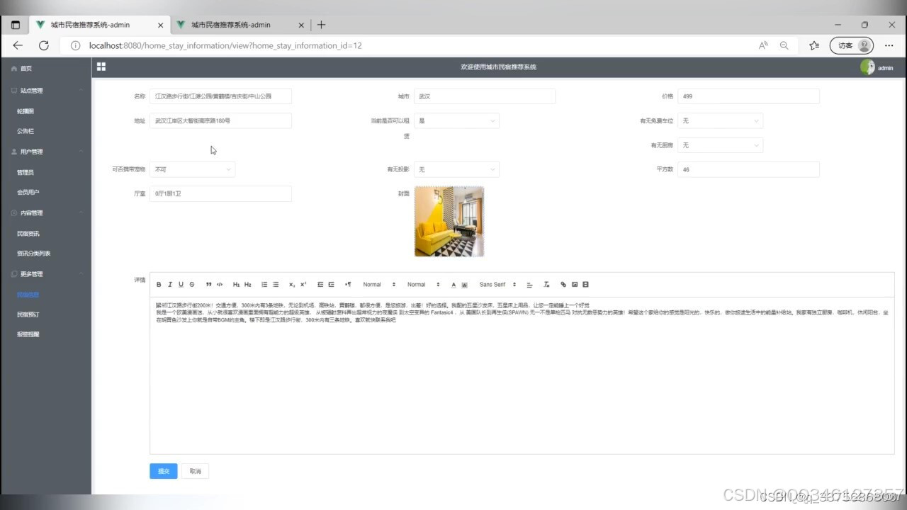Open the 有无投影 dropdown

tap(456, 169)
